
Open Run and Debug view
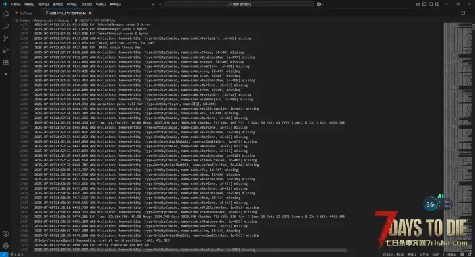click(x=6, y=50)
